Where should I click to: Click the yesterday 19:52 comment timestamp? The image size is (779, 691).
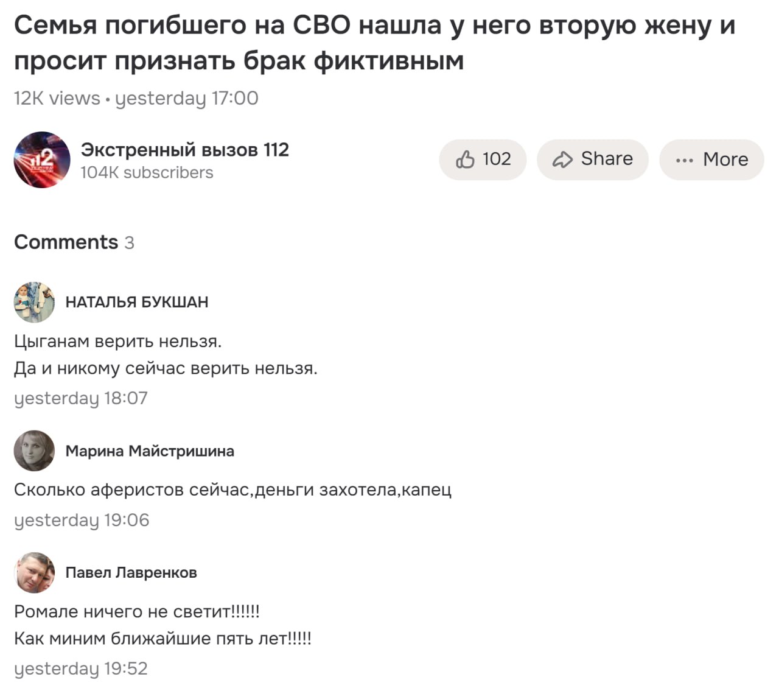tap(81, 668)
